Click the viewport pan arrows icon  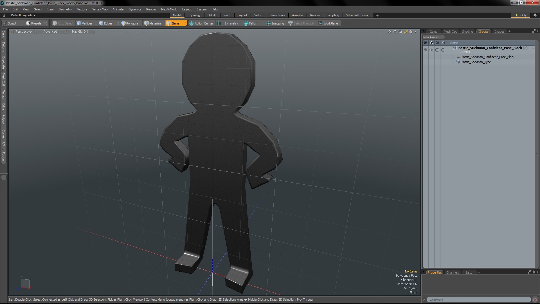tap(389, 32)
